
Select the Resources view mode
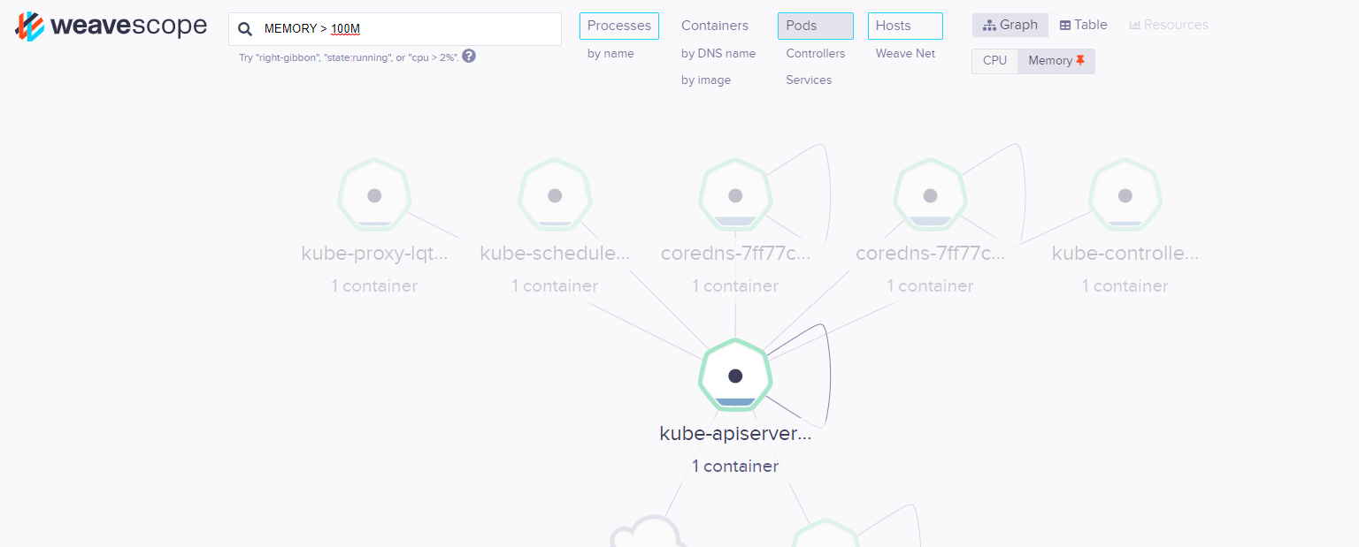(x=1169, y=25)
